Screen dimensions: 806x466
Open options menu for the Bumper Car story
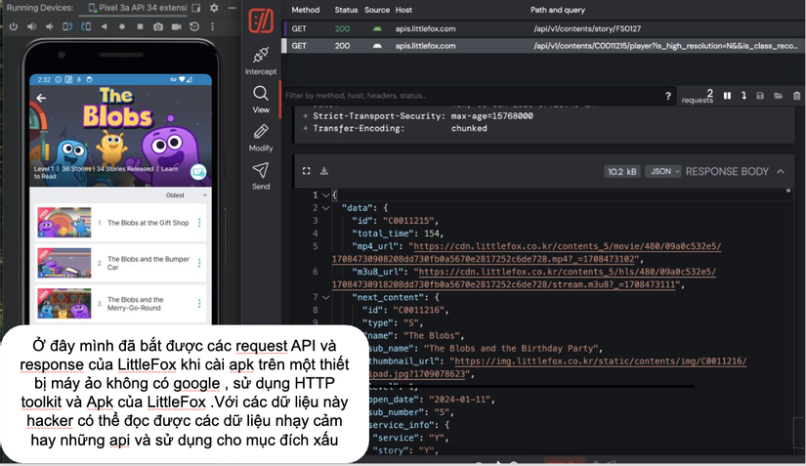point(199,263)
